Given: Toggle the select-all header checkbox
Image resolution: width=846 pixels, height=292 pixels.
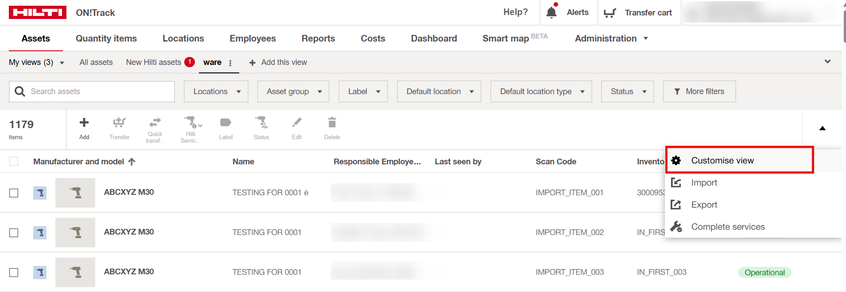Looking at the screenshot, I should pos(14,161).
